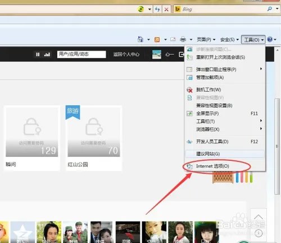
Task: Select 管理加载项(A) menu item
Action: point(225,77)
